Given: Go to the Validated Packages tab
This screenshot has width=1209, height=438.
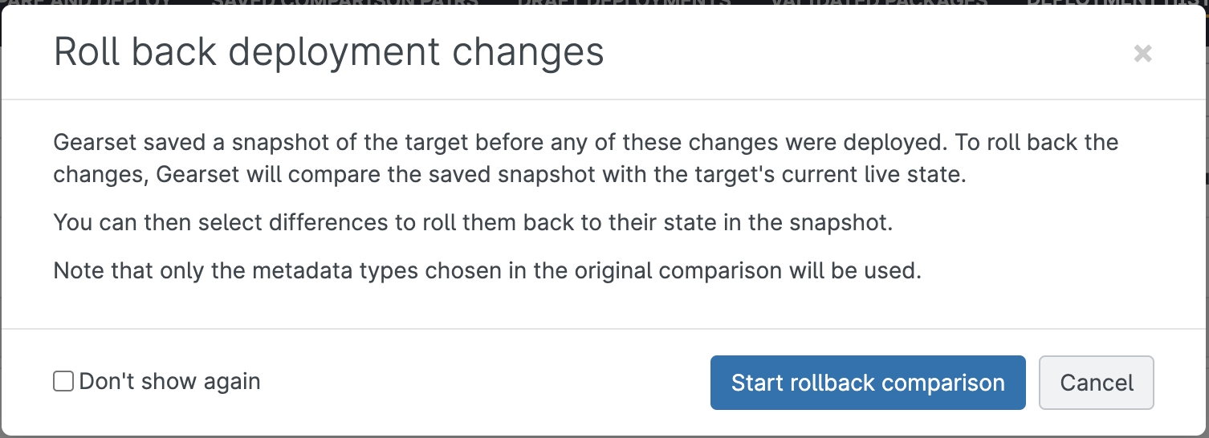Looking at the screenshot, I should [x=879, y=2].
